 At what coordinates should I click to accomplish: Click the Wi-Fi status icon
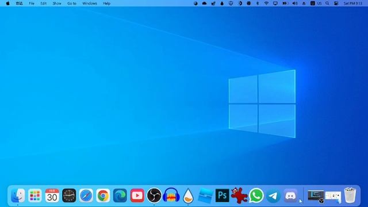point(266,3)
